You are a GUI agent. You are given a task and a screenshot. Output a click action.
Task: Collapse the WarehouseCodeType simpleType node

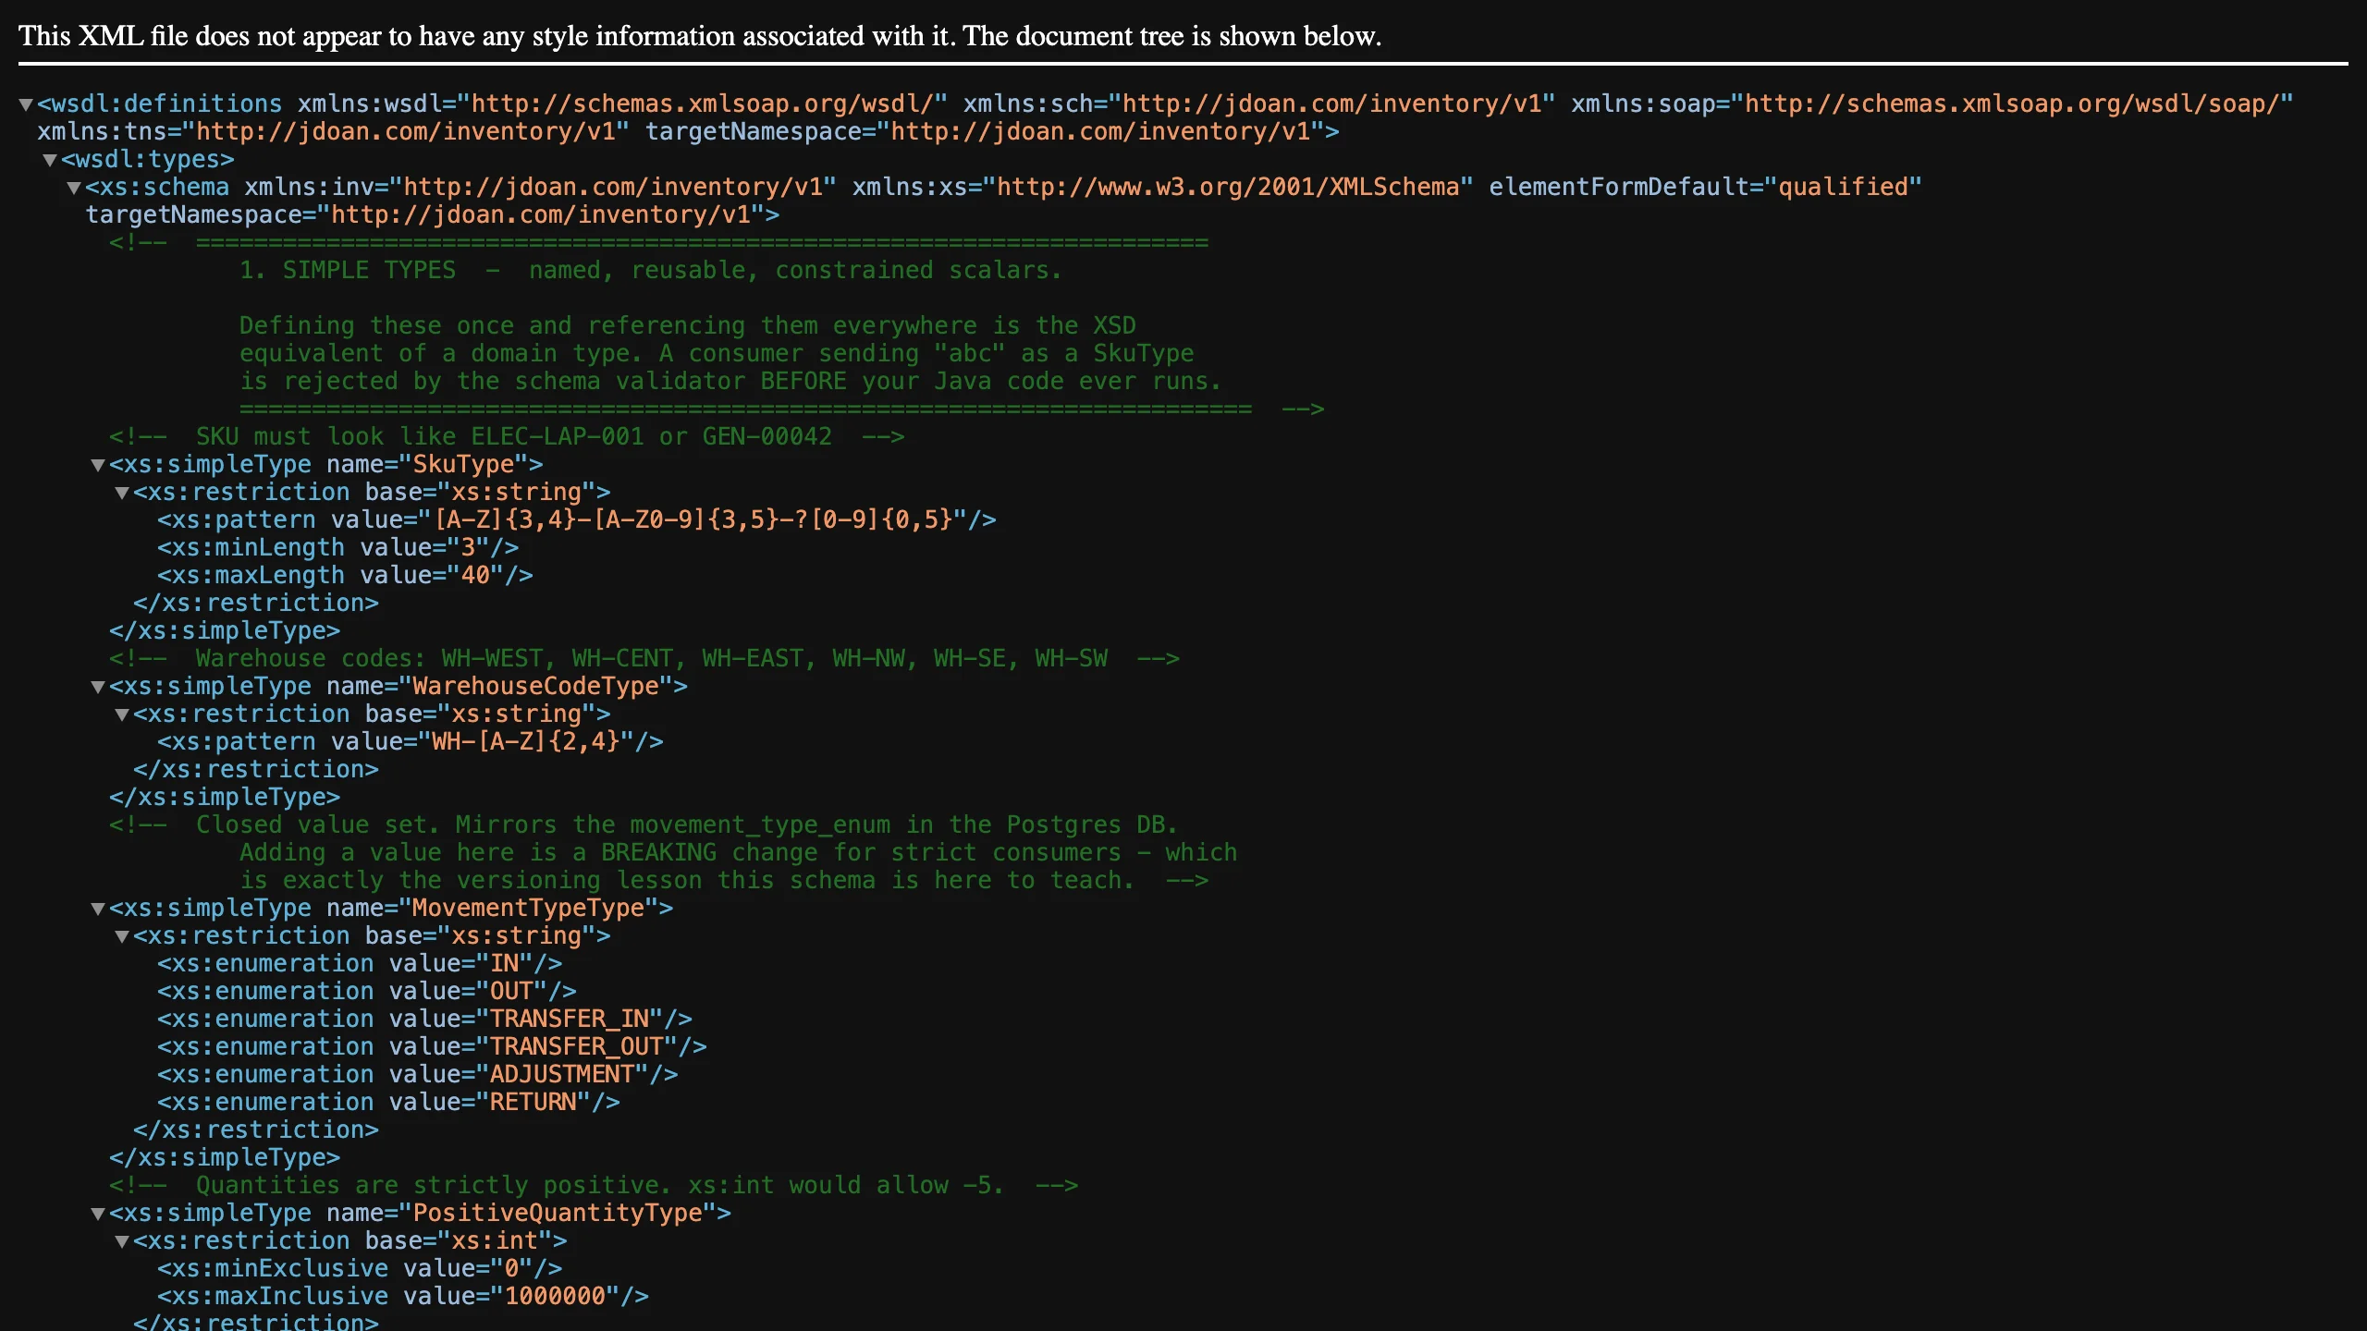98,687
